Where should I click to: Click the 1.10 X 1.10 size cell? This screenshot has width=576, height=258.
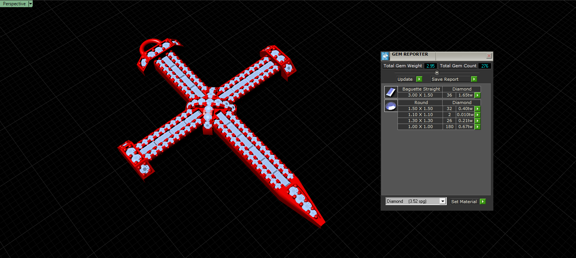(x=420, y=115)
